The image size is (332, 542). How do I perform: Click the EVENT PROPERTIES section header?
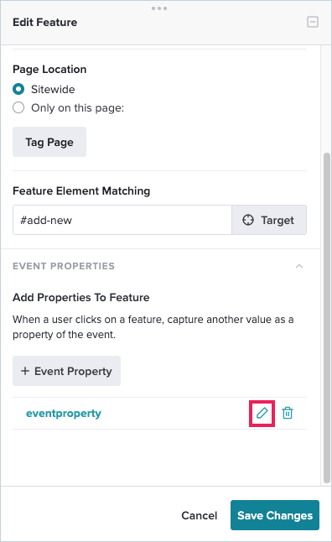64,266
